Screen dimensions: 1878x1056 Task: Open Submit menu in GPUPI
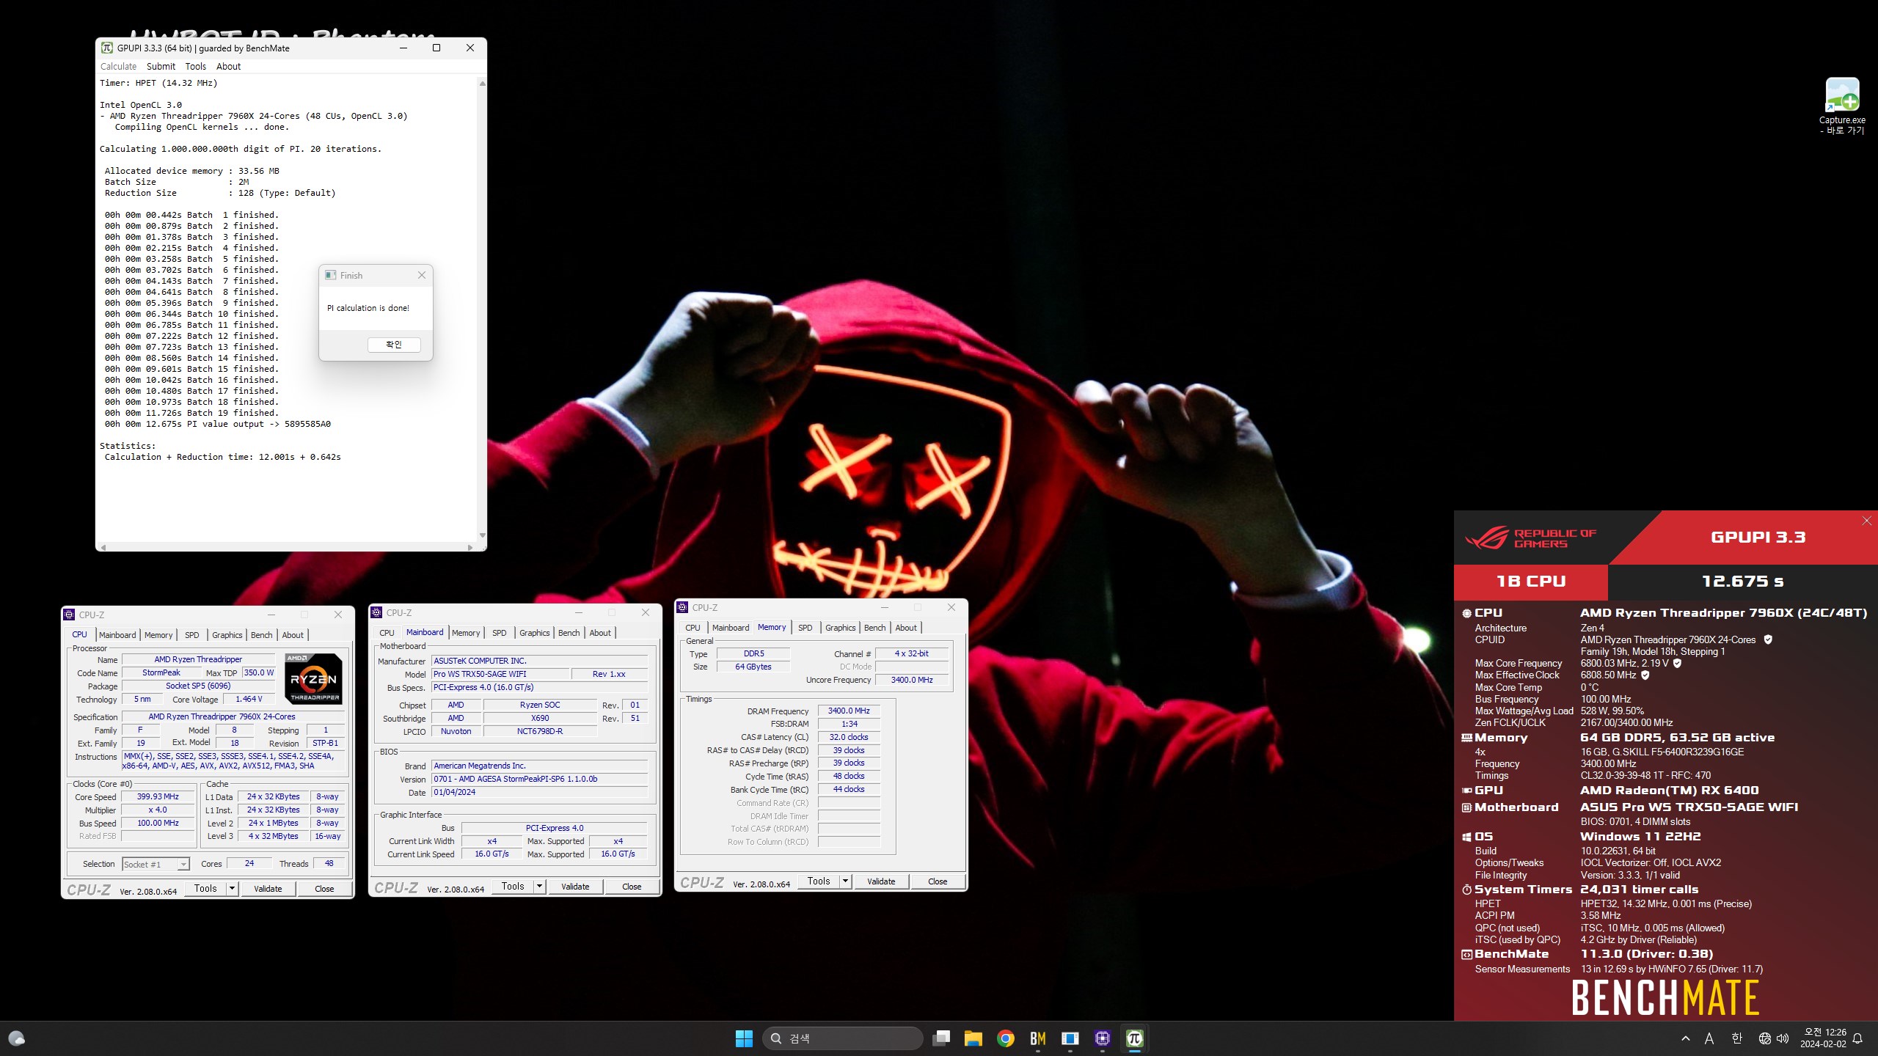click(161, 66)
